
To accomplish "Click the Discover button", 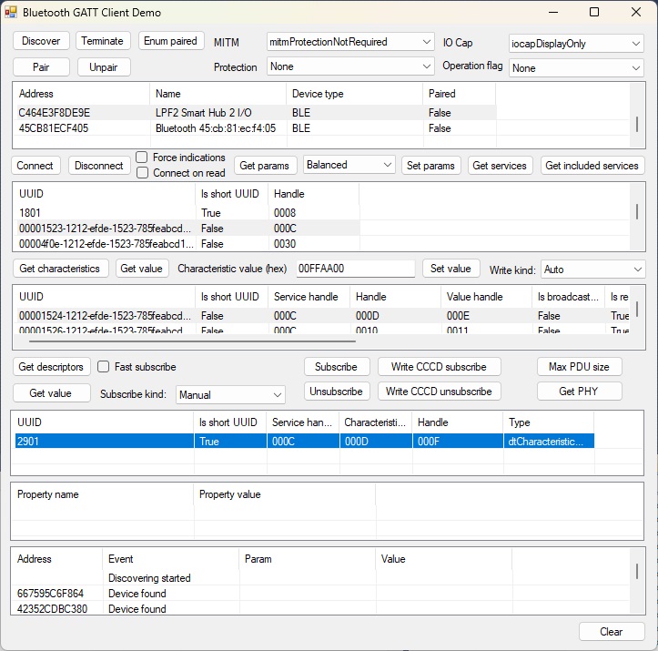I will point(41,41).
